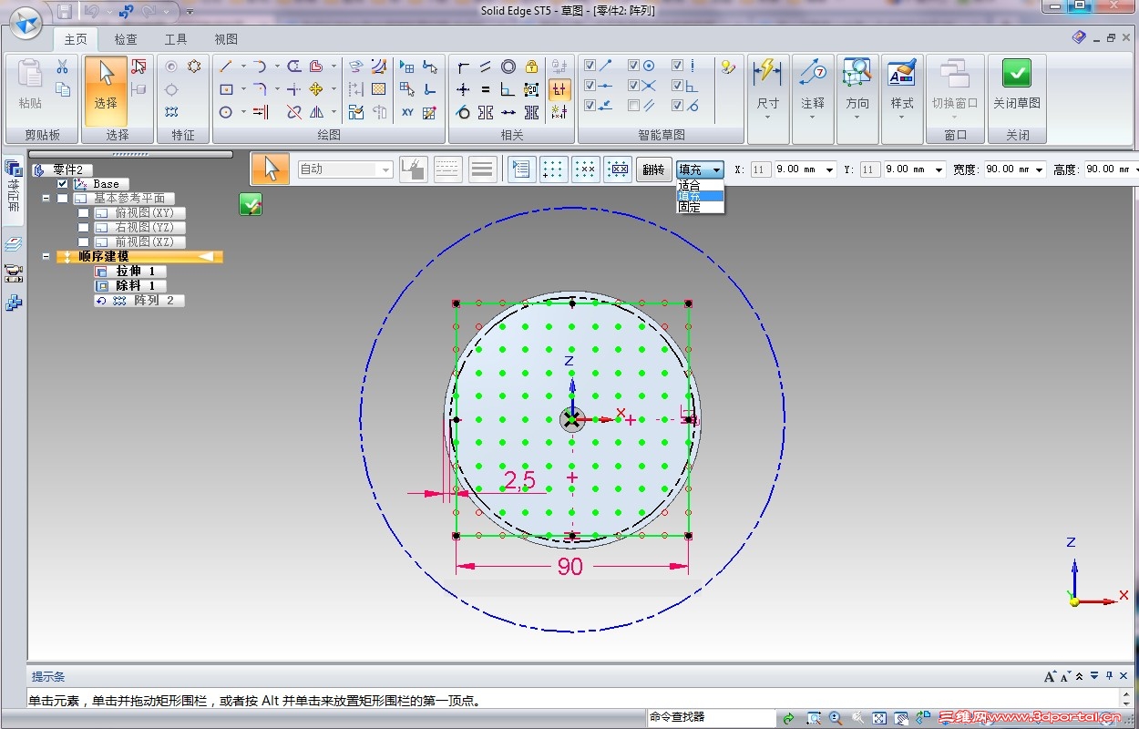Apply the Equal relation icon

tap(486, 89)
